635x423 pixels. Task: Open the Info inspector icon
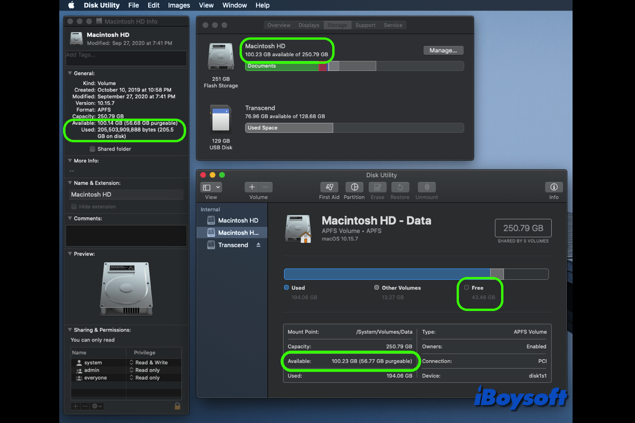tap(554, 187)
